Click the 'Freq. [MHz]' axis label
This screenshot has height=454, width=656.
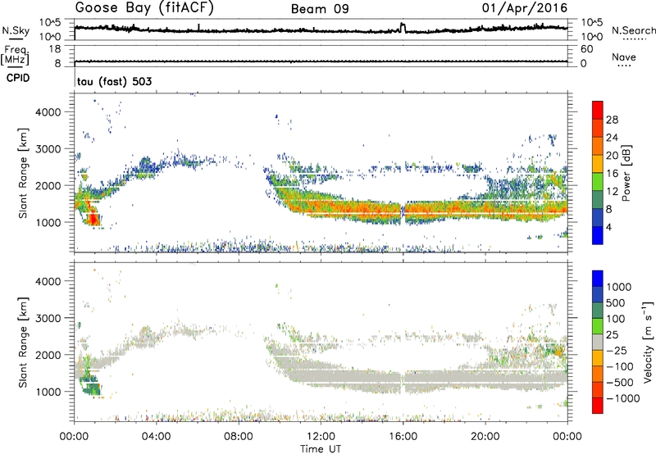click(15, 55)
